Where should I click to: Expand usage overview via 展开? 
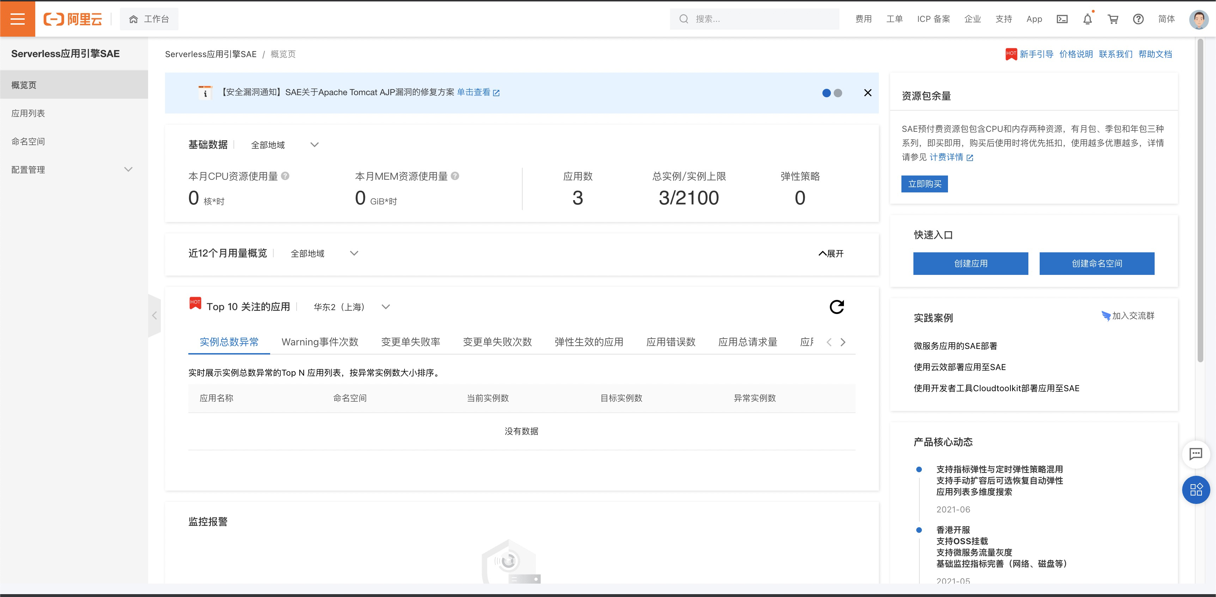[831, 254]
